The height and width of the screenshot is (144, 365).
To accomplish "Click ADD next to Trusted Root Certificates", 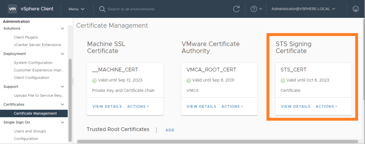I will [170, 130].
